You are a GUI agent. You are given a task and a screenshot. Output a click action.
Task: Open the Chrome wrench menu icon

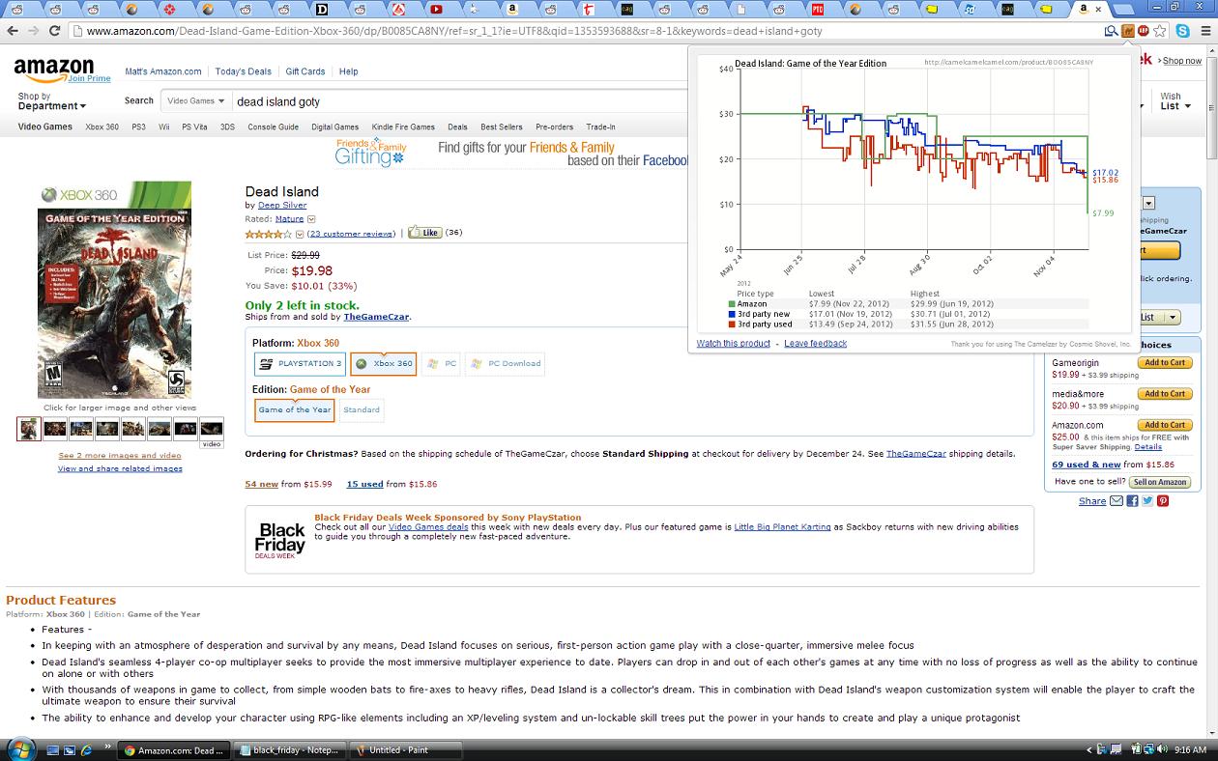click(x=1204, y=31)
